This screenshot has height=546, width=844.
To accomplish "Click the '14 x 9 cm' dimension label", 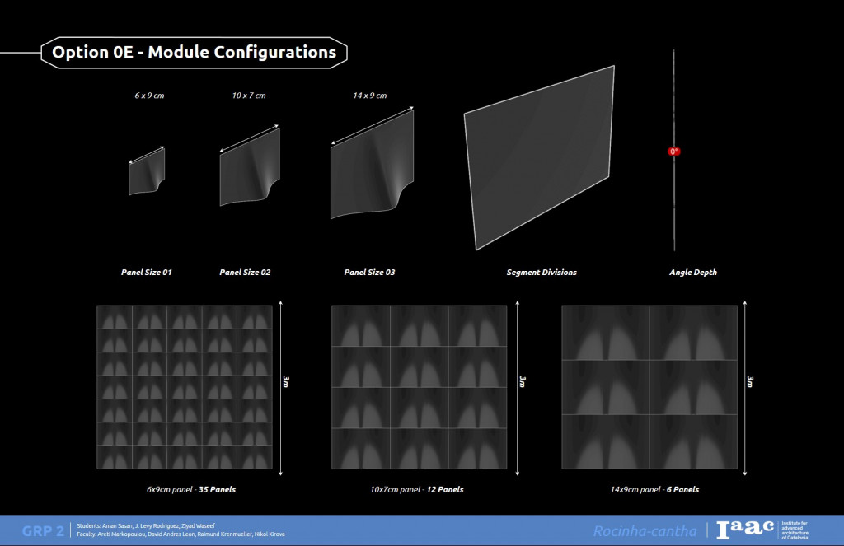I will (369, 96).
